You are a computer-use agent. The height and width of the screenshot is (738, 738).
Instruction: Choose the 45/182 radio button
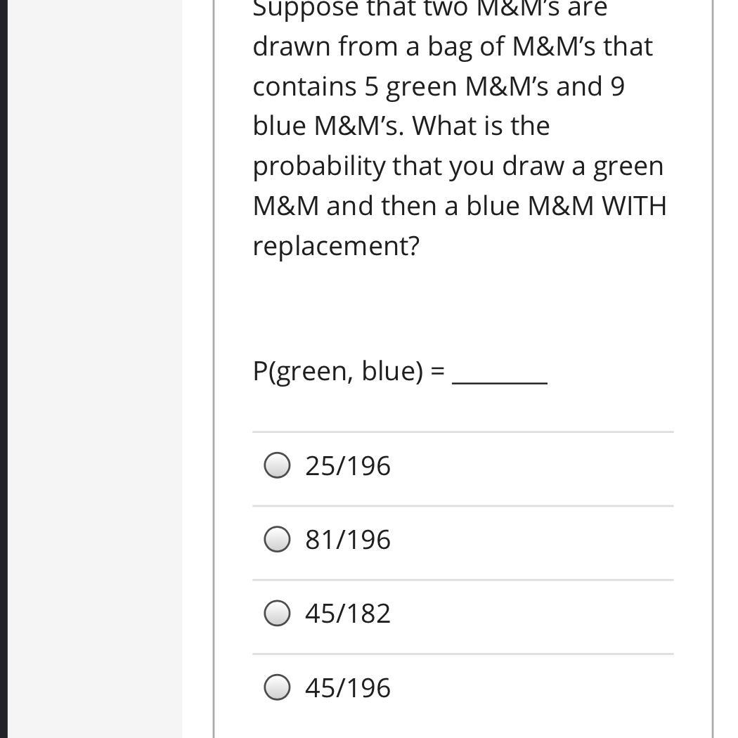[277, 613]
